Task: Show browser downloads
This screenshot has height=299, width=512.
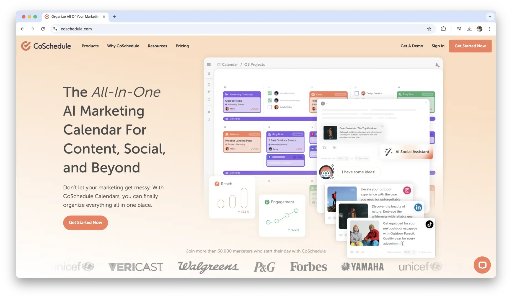Action: 469,29
